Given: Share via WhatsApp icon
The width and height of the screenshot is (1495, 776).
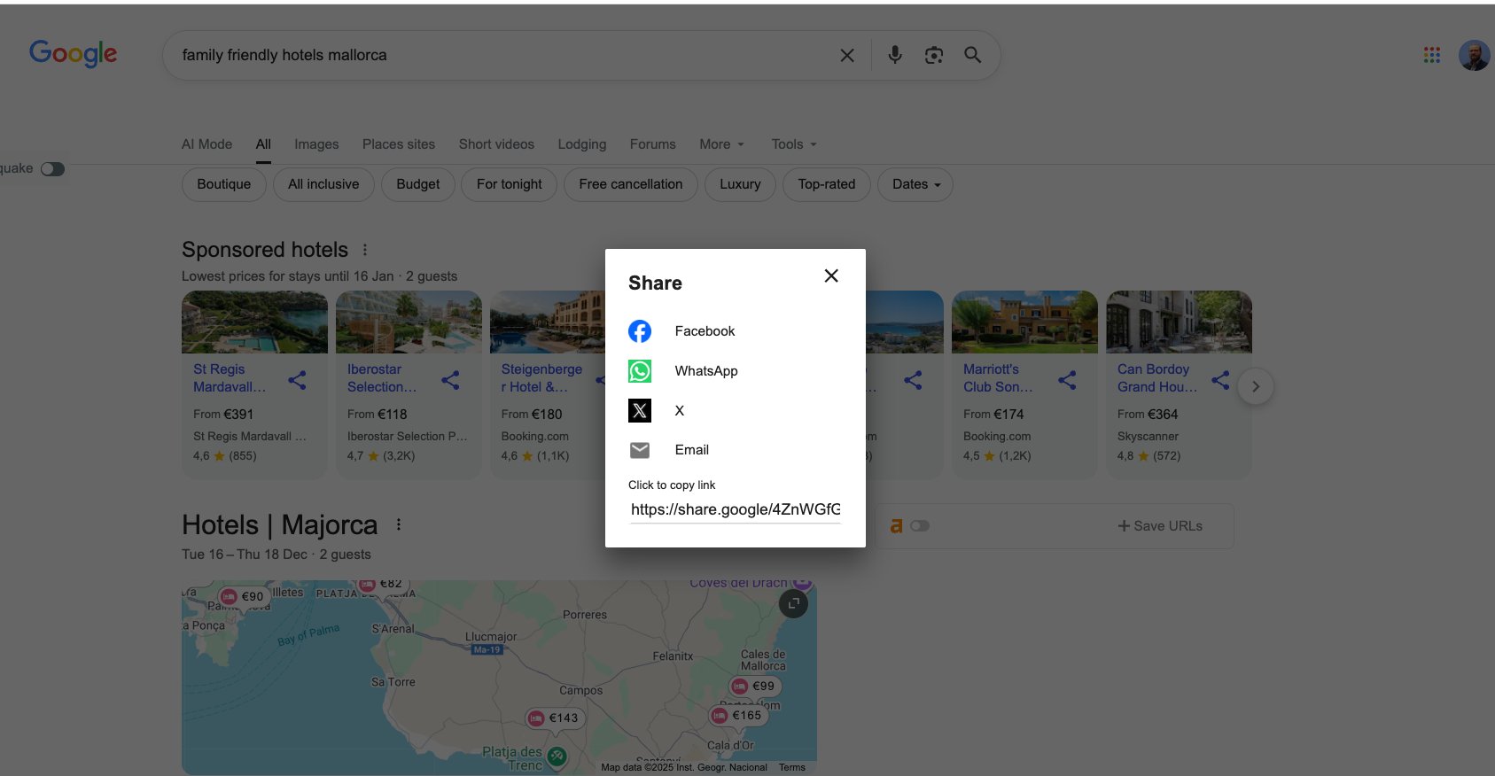Looking at the screenshot, I should pos(639,371).
